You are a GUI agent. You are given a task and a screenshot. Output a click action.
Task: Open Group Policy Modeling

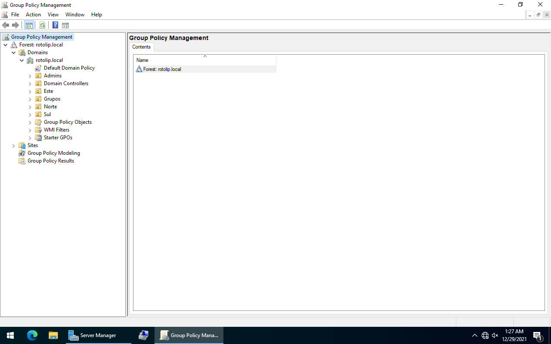(53, 153)
